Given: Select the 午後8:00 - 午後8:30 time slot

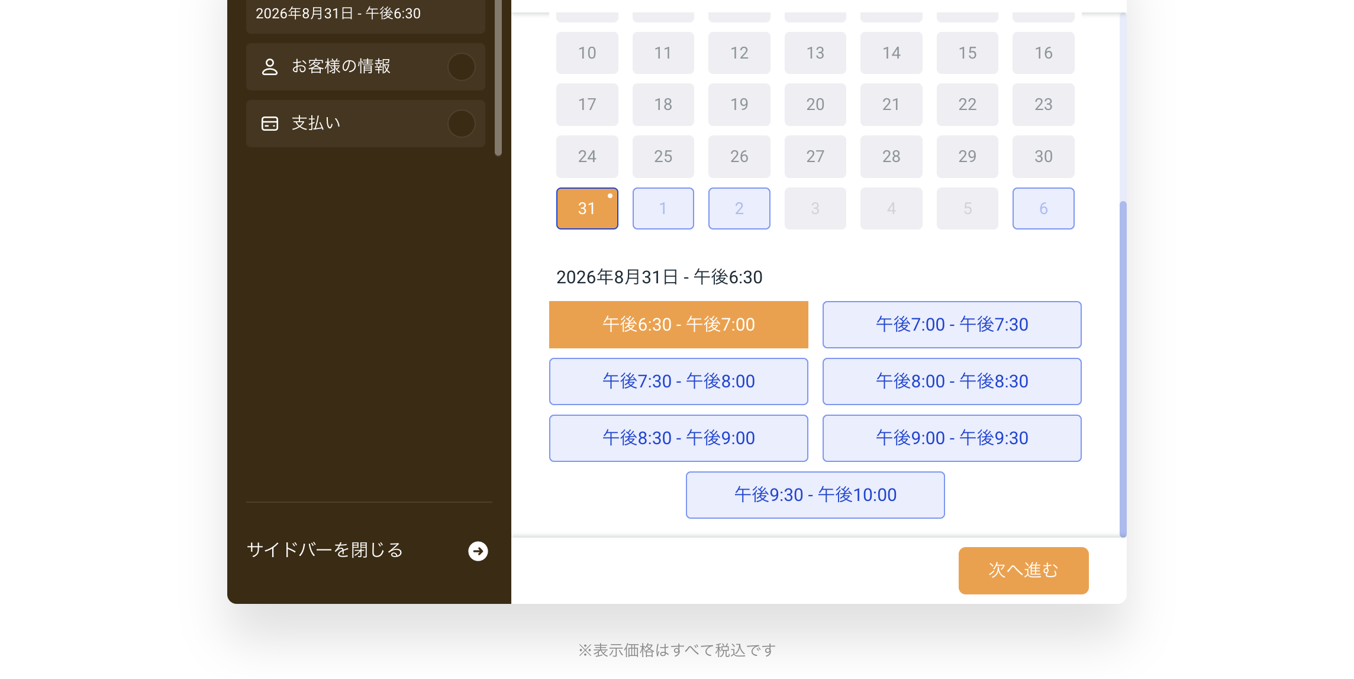Looking at the screenshot, I should (952, 381).
